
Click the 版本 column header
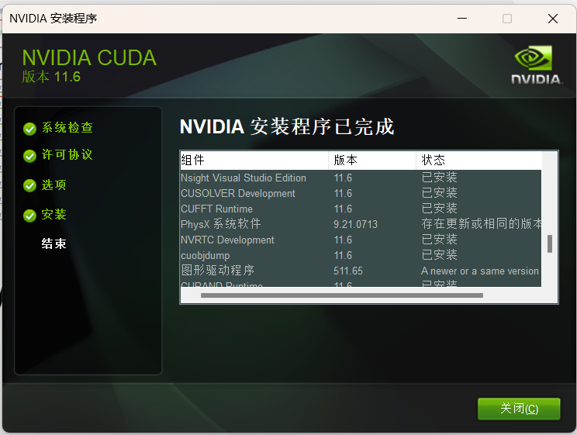click(x=372, y=160)
